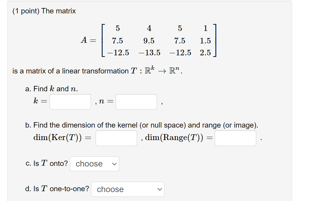Click the chevron arrow of onto dropdown

point(114,164)
